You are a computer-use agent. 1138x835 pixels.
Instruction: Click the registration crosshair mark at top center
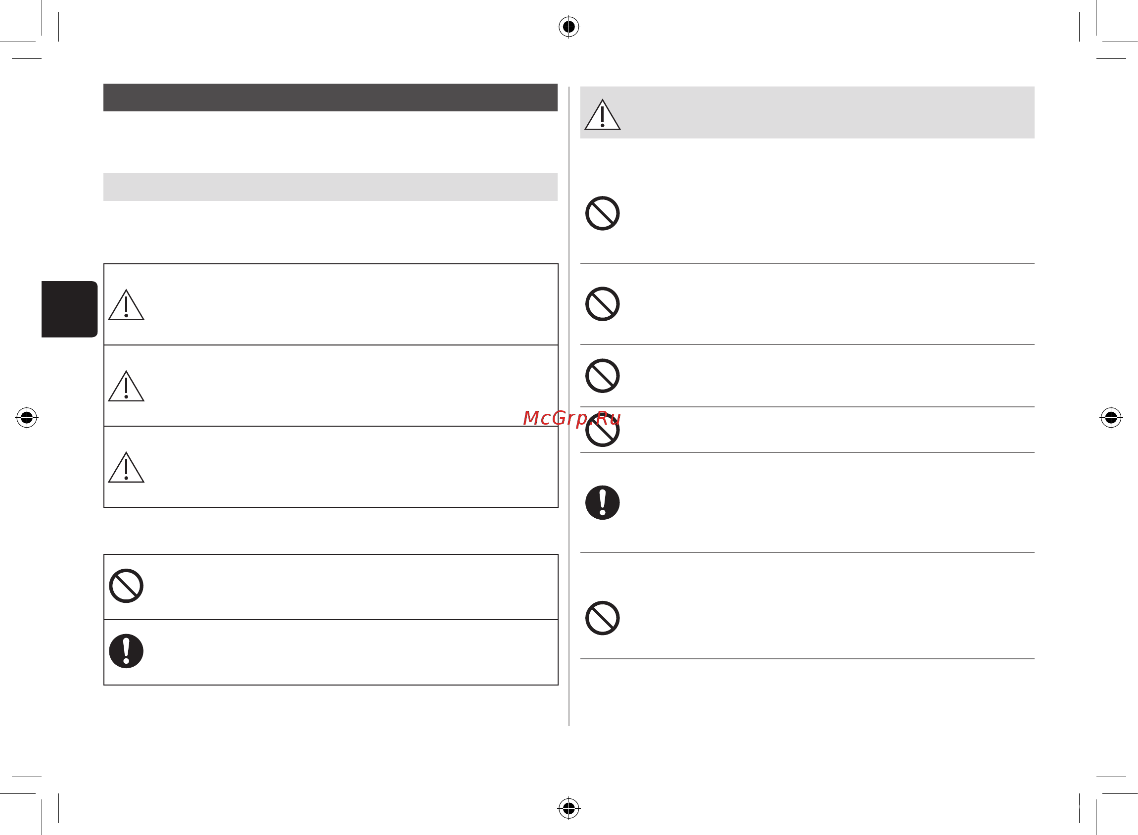click(569, 26)
